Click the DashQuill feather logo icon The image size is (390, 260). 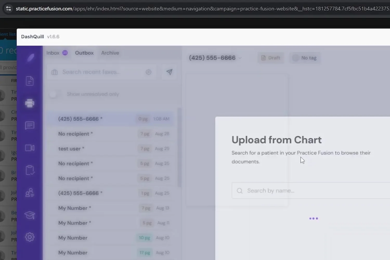pos(30,57)
